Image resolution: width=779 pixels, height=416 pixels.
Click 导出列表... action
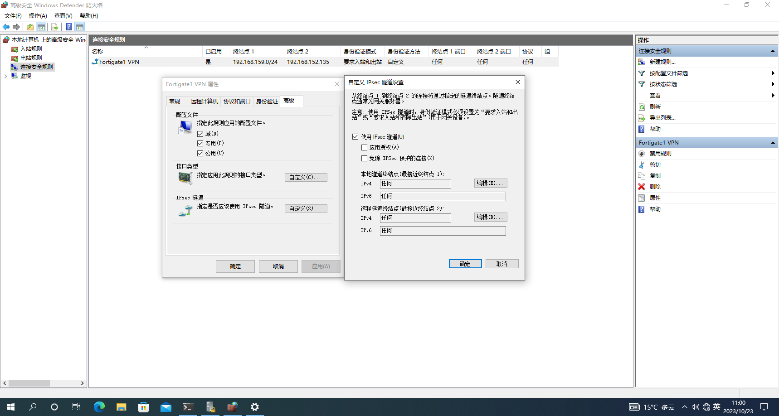pos(662,118)
